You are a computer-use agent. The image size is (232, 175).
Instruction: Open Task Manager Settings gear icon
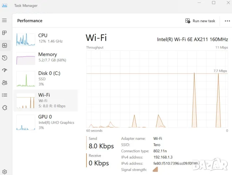coord(4,172)
